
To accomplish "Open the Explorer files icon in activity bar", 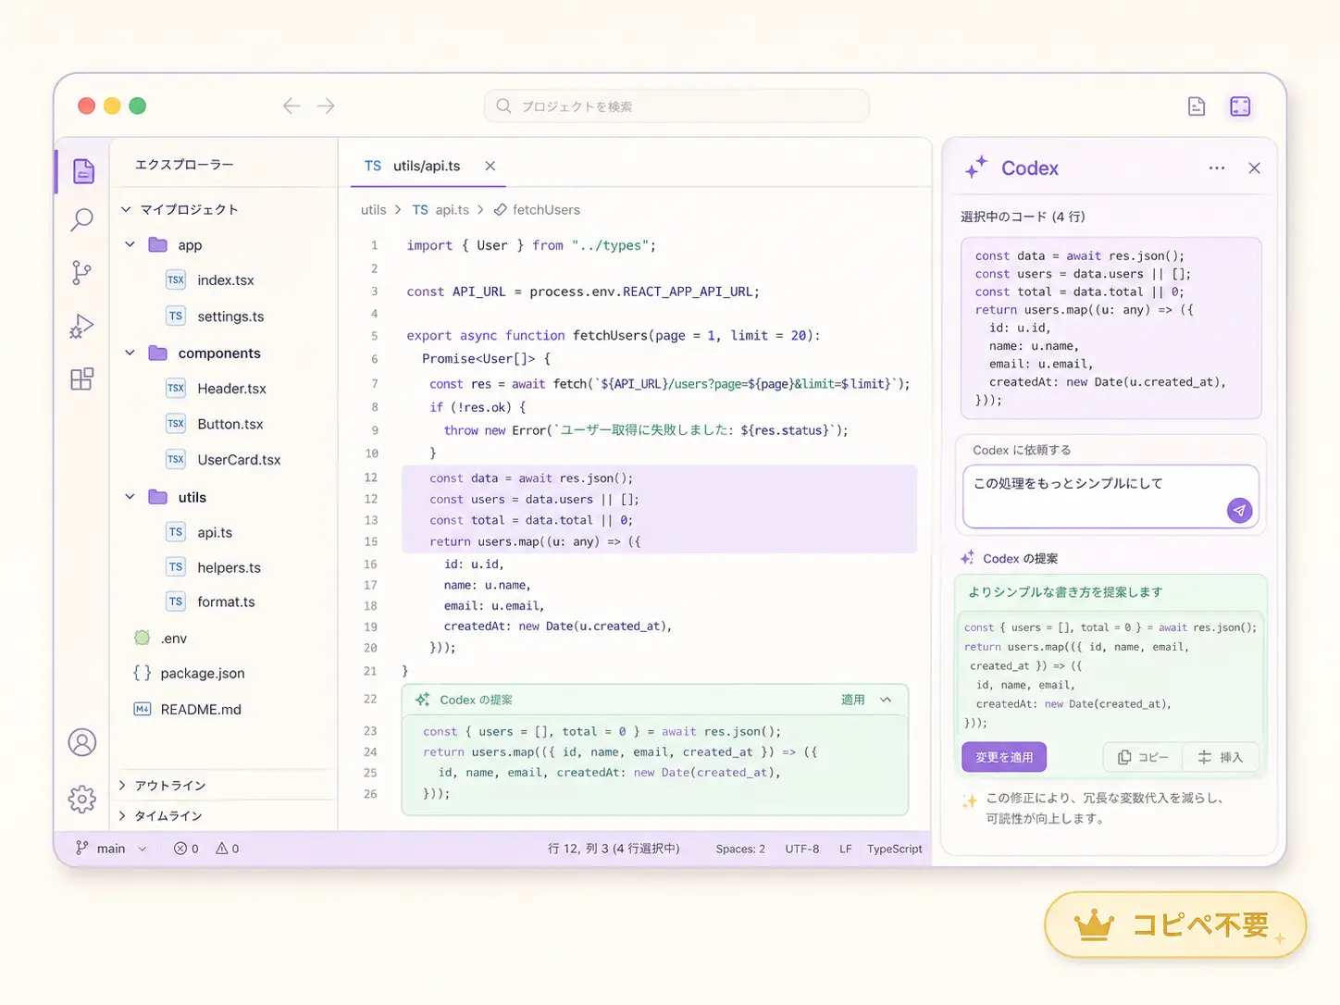I will [83, 171].
